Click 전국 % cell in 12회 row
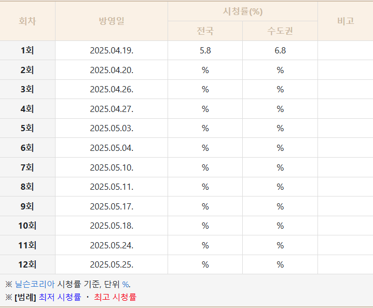The image size is (373, 308). 205,264
